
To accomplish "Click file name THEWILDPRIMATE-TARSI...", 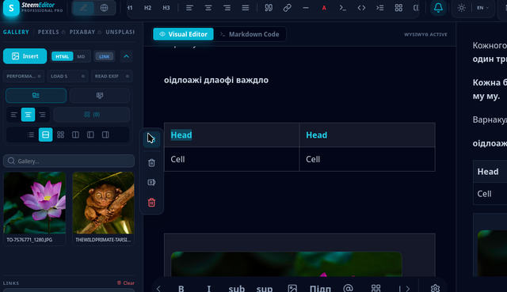I will point(103,240).
